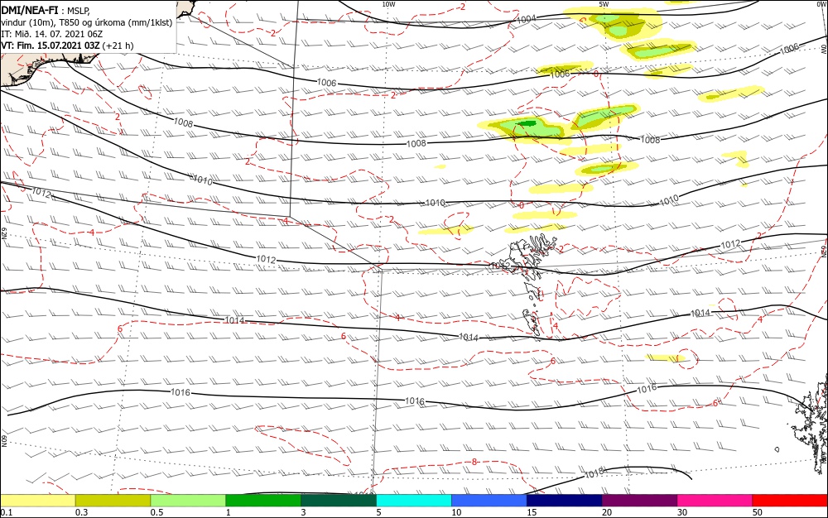Select the navy 15–20 legend swatch

point(565,501)
